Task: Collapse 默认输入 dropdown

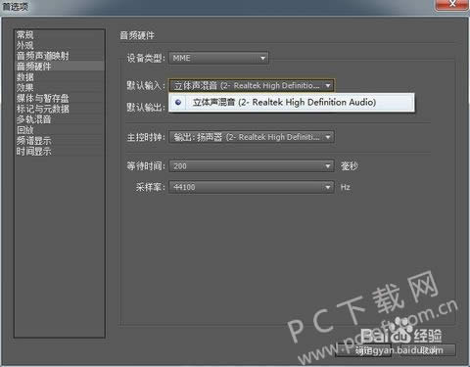Action: [x=252, y=86]
